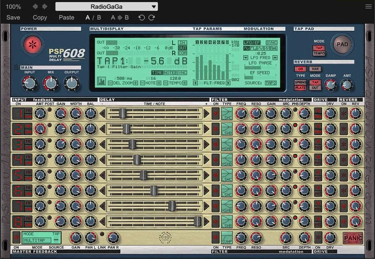This screenshot has width=375, height=259.
Task: Click the master SVHP filter type icon
Action: click(x=227, y=237)
